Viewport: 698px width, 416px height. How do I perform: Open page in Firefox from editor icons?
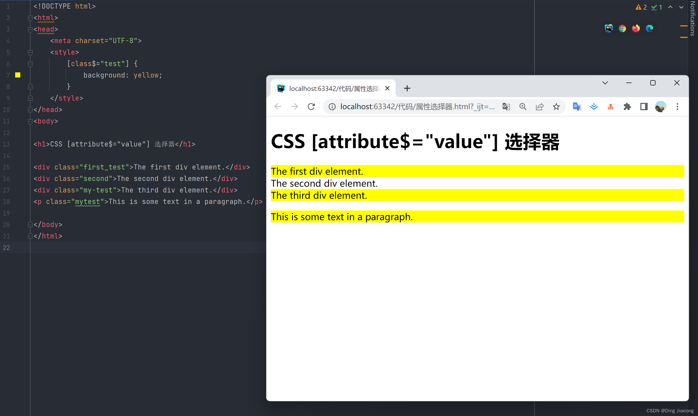click(636, 28)
